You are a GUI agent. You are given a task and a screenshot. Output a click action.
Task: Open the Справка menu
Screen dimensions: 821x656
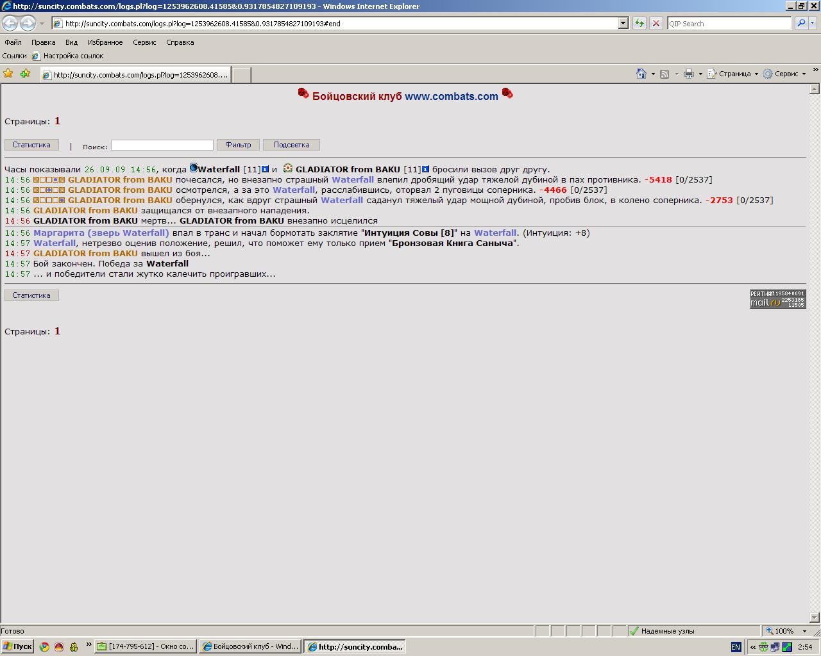[180, 42]
